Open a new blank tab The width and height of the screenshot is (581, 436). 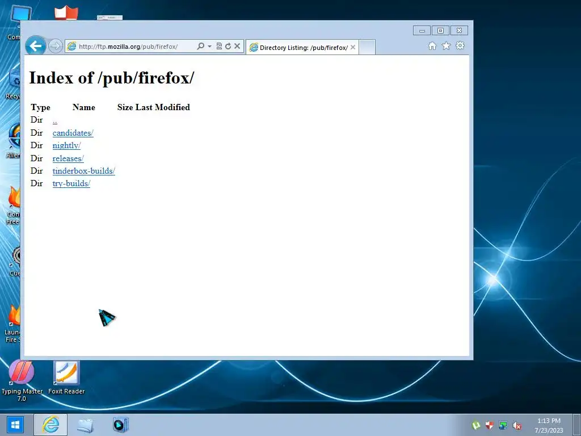pos(367,48)
